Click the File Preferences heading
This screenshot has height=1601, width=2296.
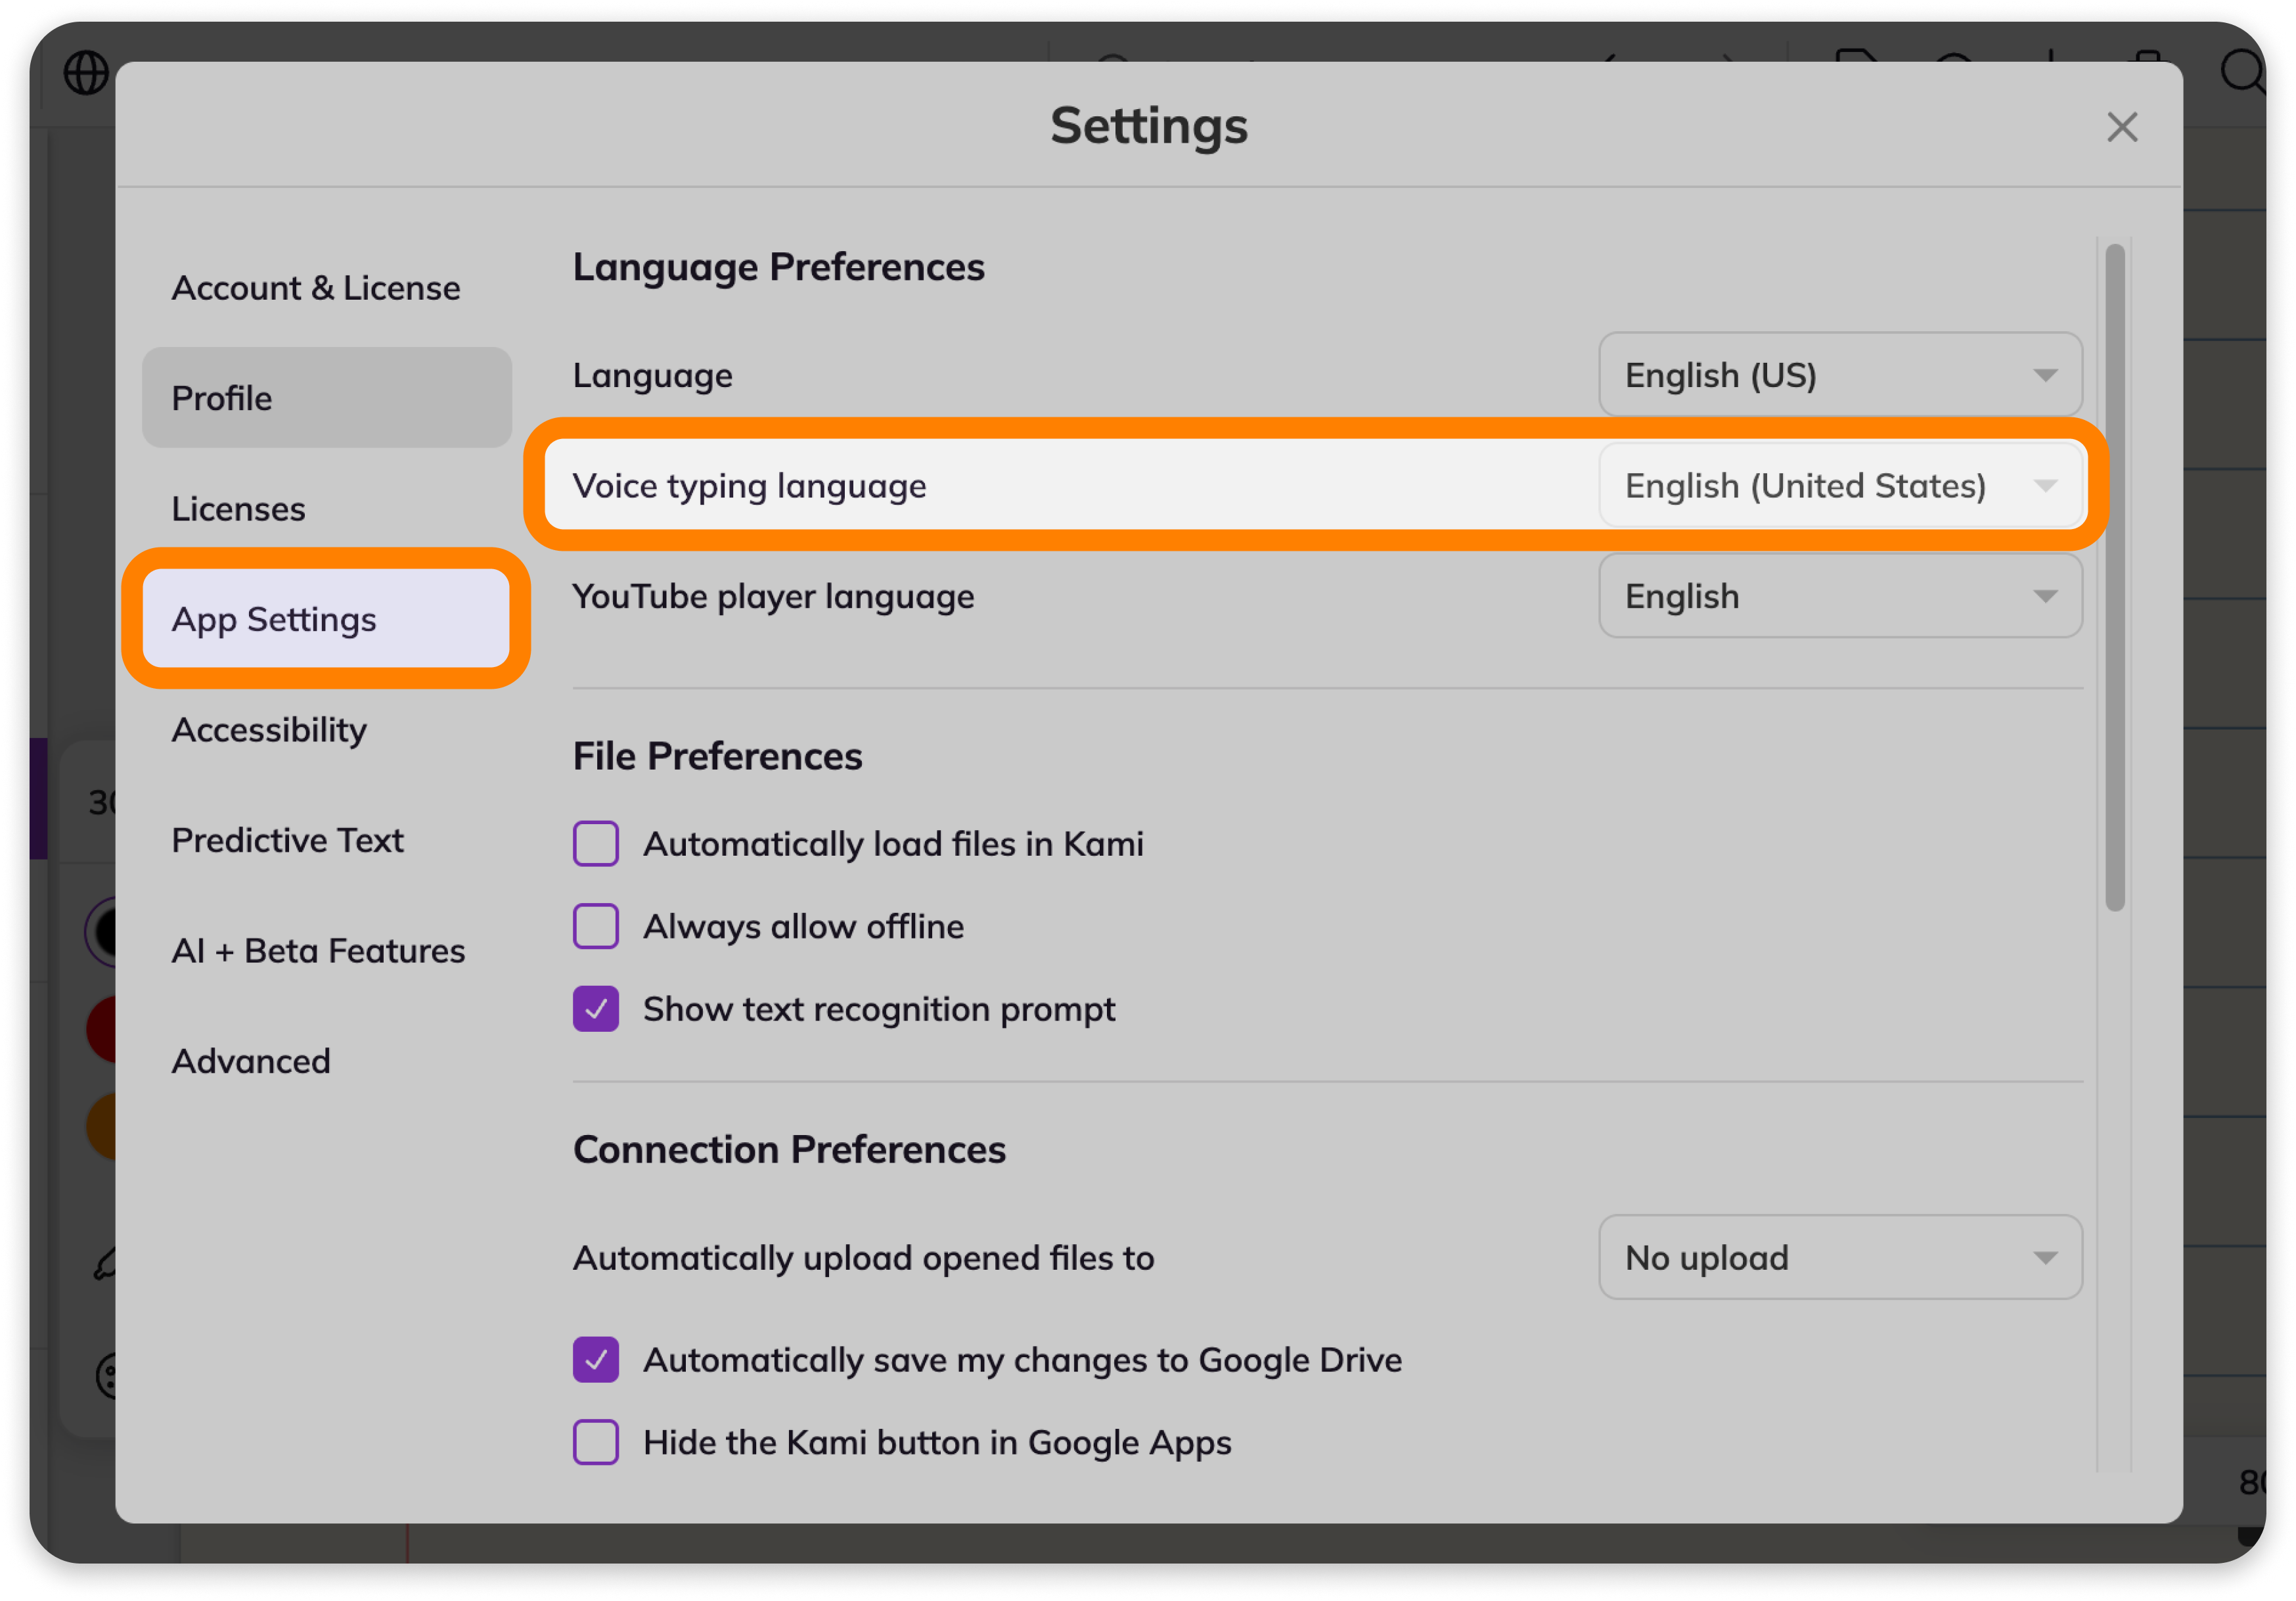point(717,756)
